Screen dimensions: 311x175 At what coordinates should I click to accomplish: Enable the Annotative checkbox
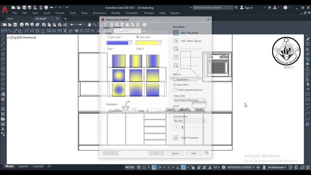coord(175,79)
